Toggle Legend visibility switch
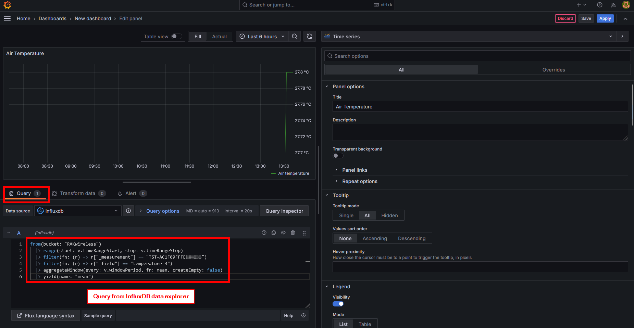 point(338,304)
